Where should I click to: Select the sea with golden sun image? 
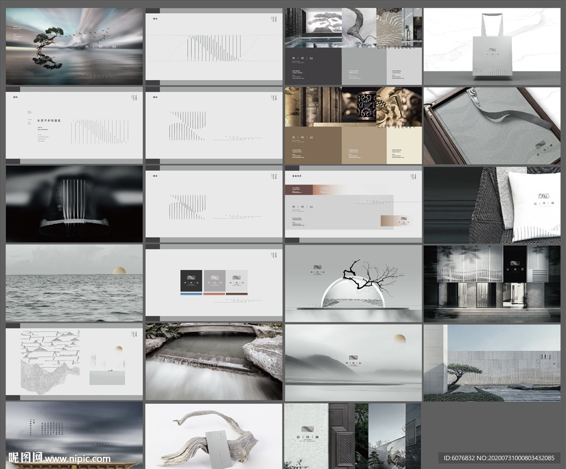(x=74, y=283)
